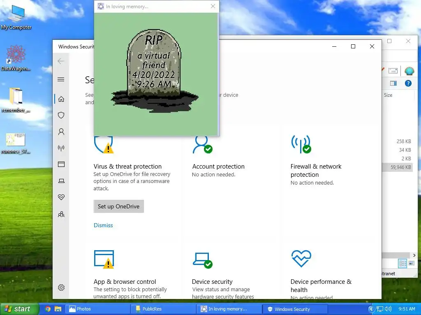Open App & browser control heading

pos(125,282)
